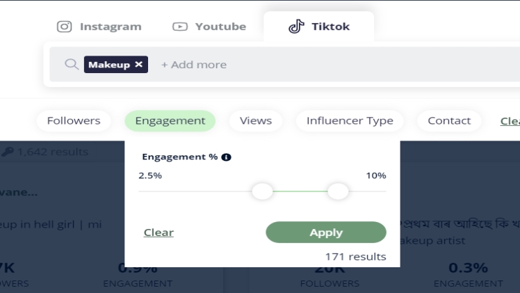
Task: Open the makeup artist influencer card
Action: point(452,241)
